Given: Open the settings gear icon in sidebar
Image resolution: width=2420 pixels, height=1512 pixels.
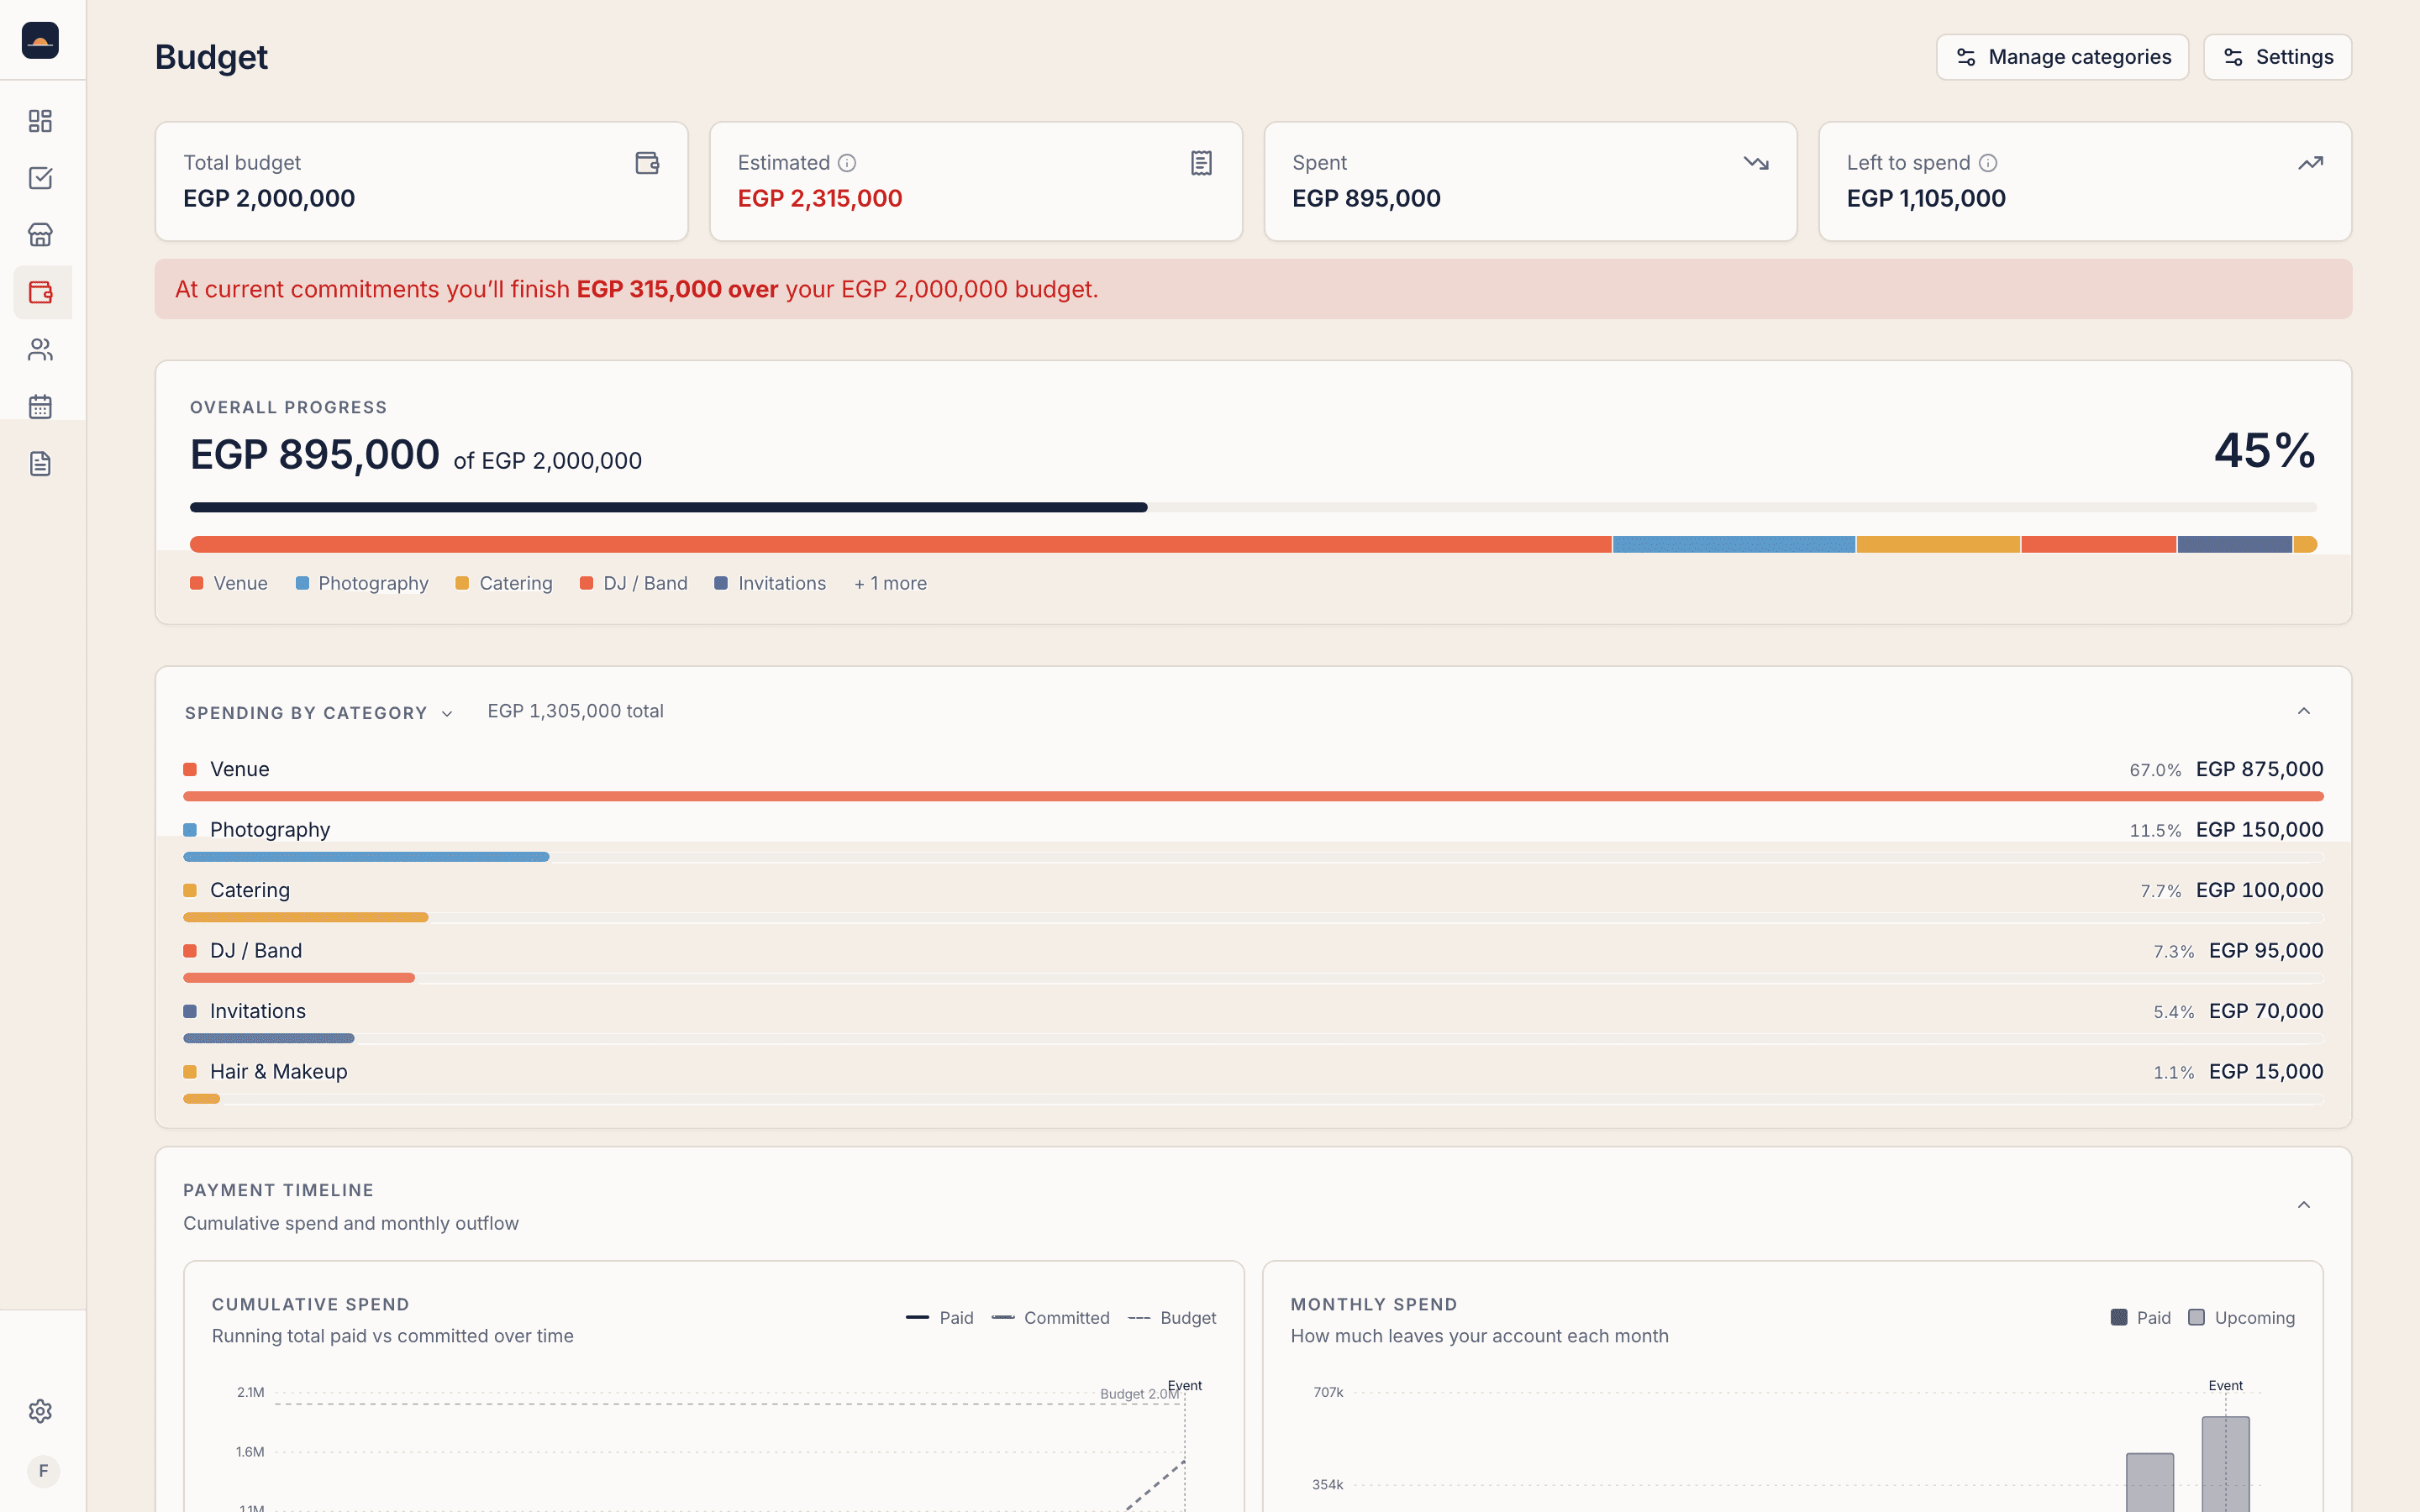Looking at the screenshot, I should (x=40, y=1411).
